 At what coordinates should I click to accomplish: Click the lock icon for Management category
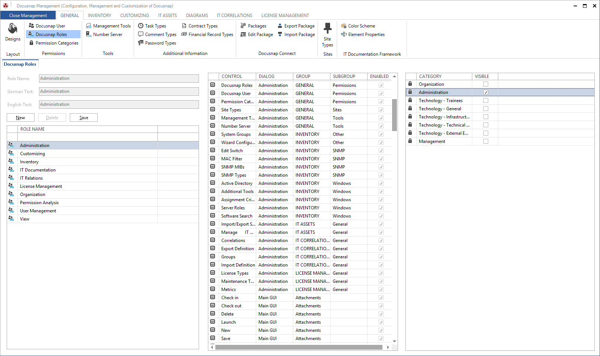click(410, 141)
